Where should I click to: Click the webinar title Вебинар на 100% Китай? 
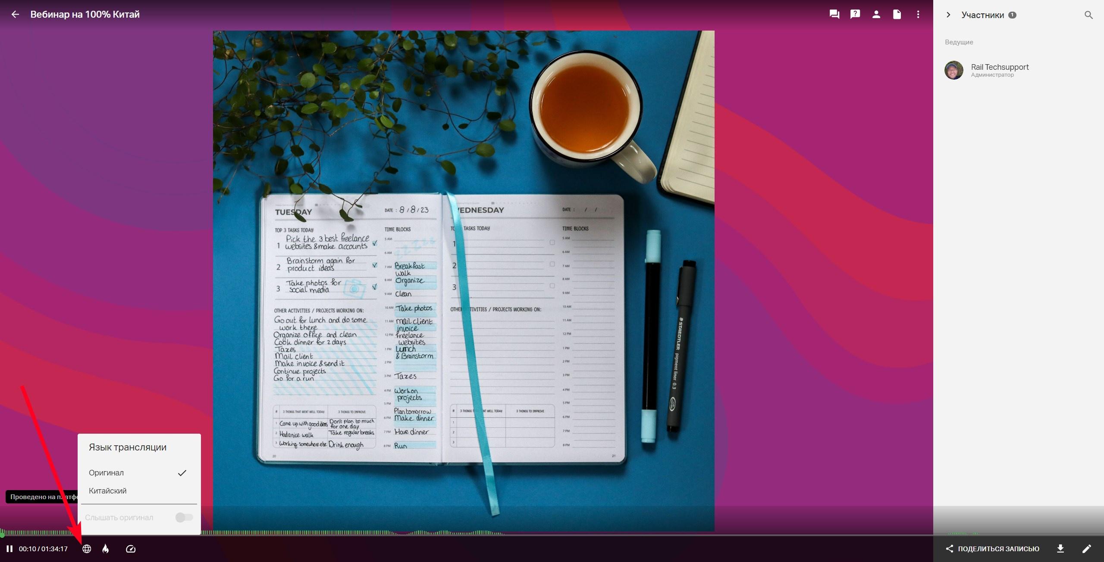[85, 14]
